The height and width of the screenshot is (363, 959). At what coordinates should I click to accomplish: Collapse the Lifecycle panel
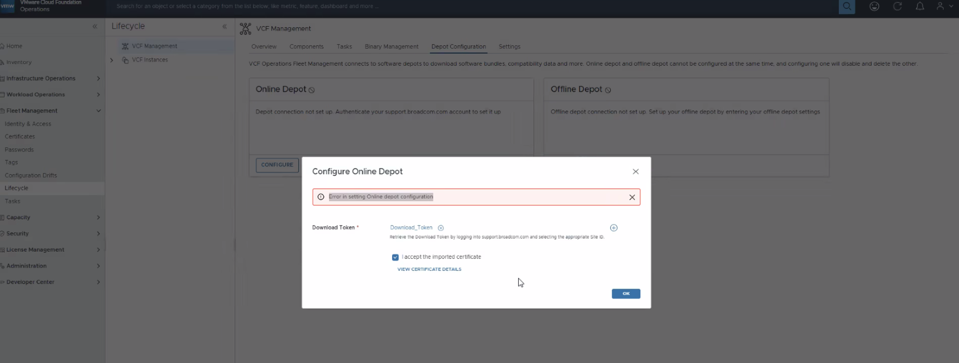[225, 27]
